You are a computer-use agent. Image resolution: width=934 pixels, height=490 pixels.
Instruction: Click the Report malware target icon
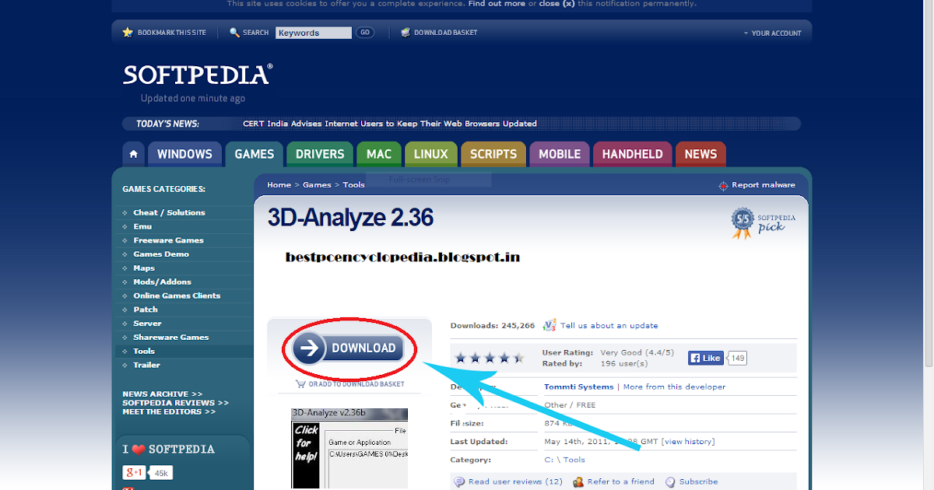[x=723, y=185]
